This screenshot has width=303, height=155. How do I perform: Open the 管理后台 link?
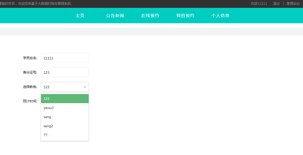coord(293,4)
